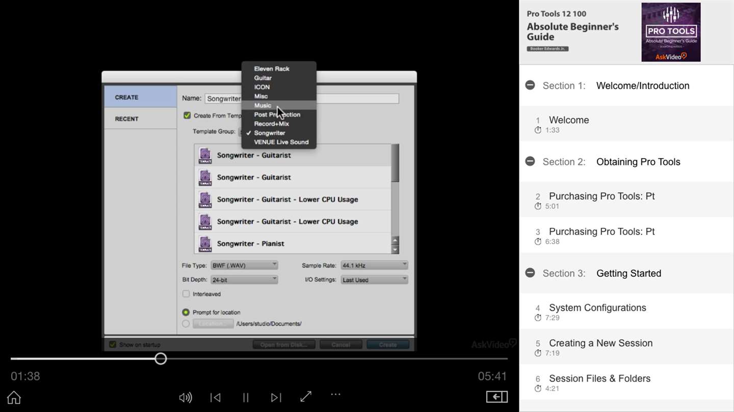Toggle the Show on startup checkbox
This screenshot has height=412, width=734.
pyautogui.click(x=113, y=344)
